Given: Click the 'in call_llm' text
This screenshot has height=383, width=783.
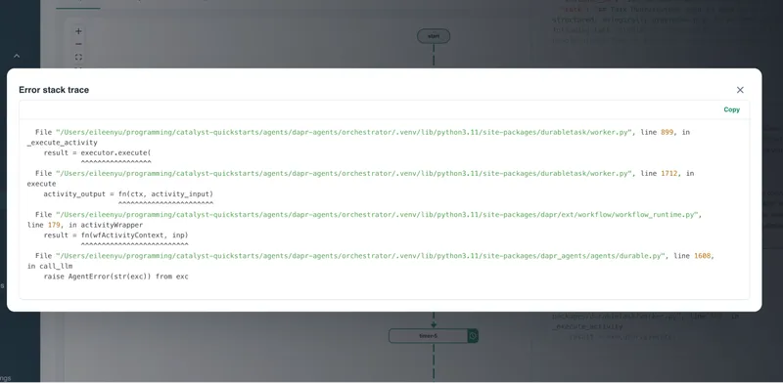Looking at the screenshot, I should pyautogui.click(x=50, y=267).
